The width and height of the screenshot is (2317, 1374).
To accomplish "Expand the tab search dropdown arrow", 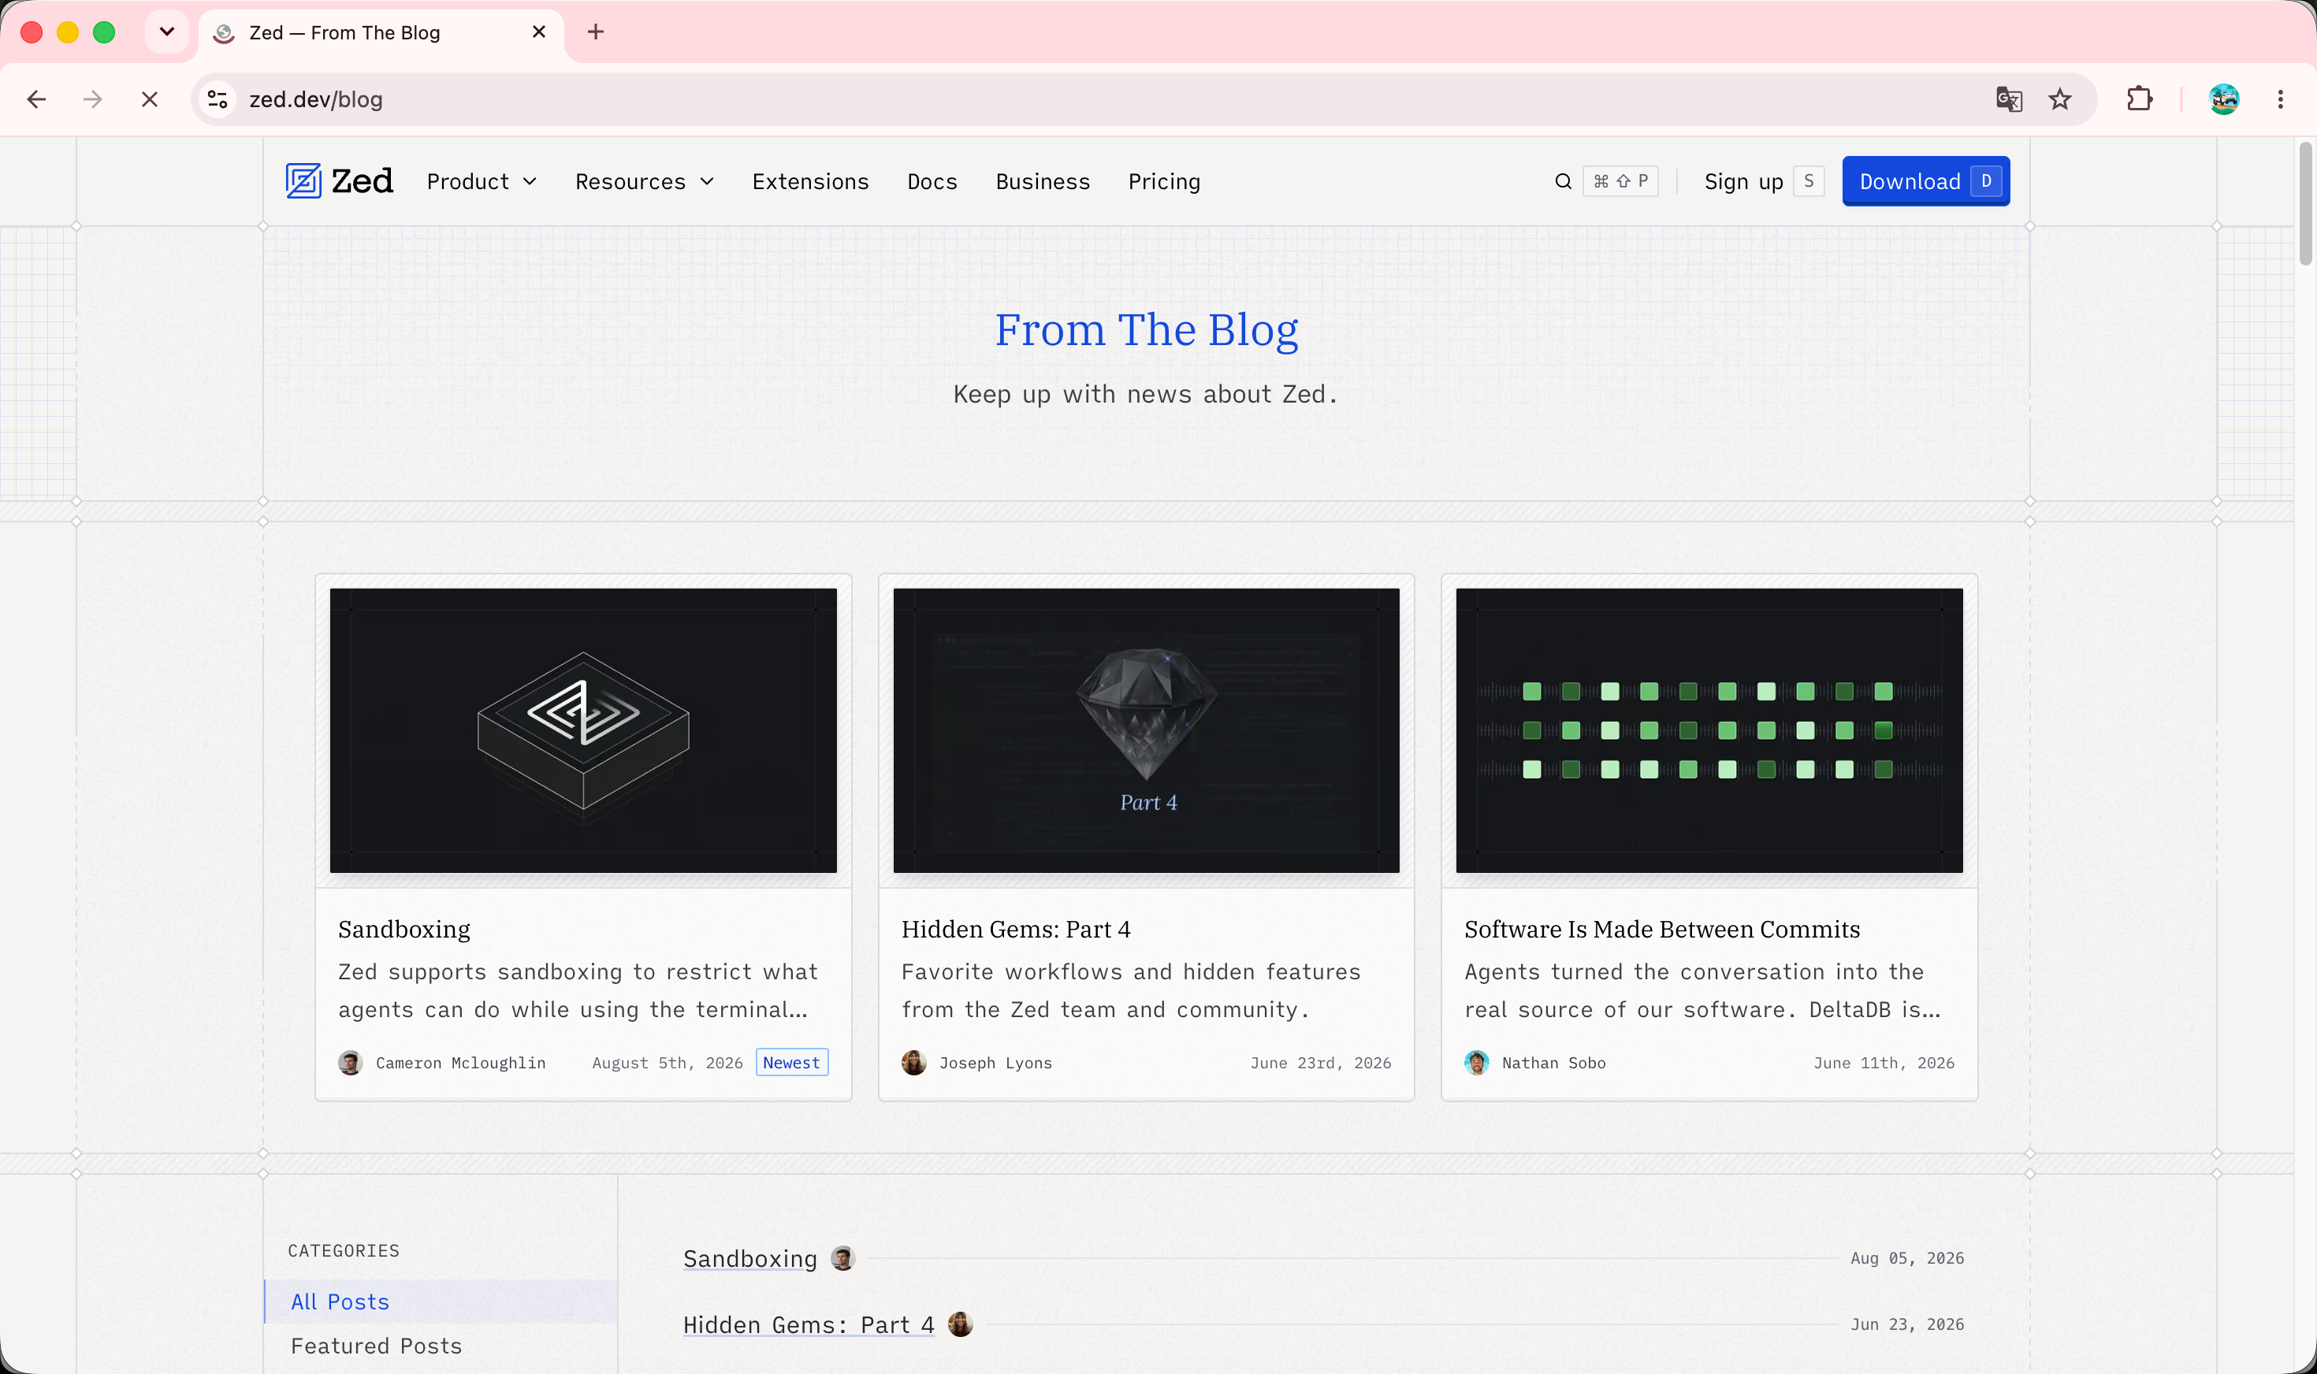I will click(167, 32).
